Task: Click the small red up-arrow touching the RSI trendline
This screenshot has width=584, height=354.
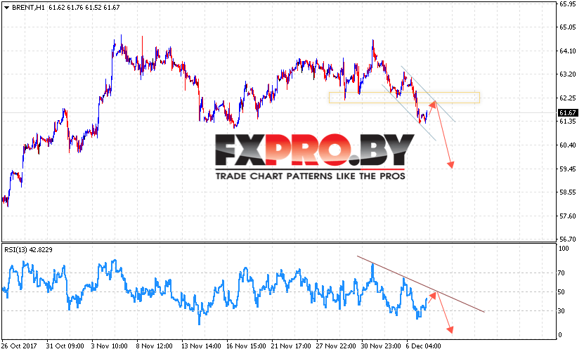Action: click(432, 296)
